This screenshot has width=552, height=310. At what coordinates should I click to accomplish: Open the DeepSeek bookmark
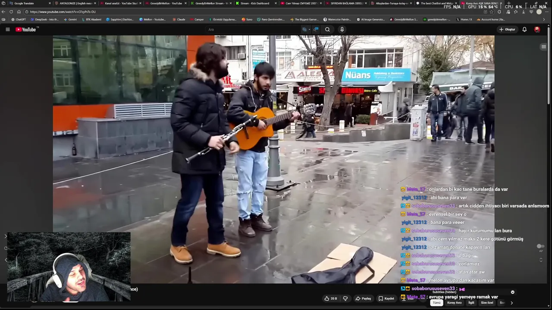click(x=45, y=19)
